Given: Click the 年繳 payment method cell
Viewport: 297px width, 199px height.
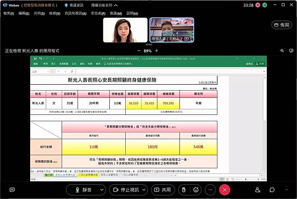Looking at the screenshot, I should click(198, 103).
